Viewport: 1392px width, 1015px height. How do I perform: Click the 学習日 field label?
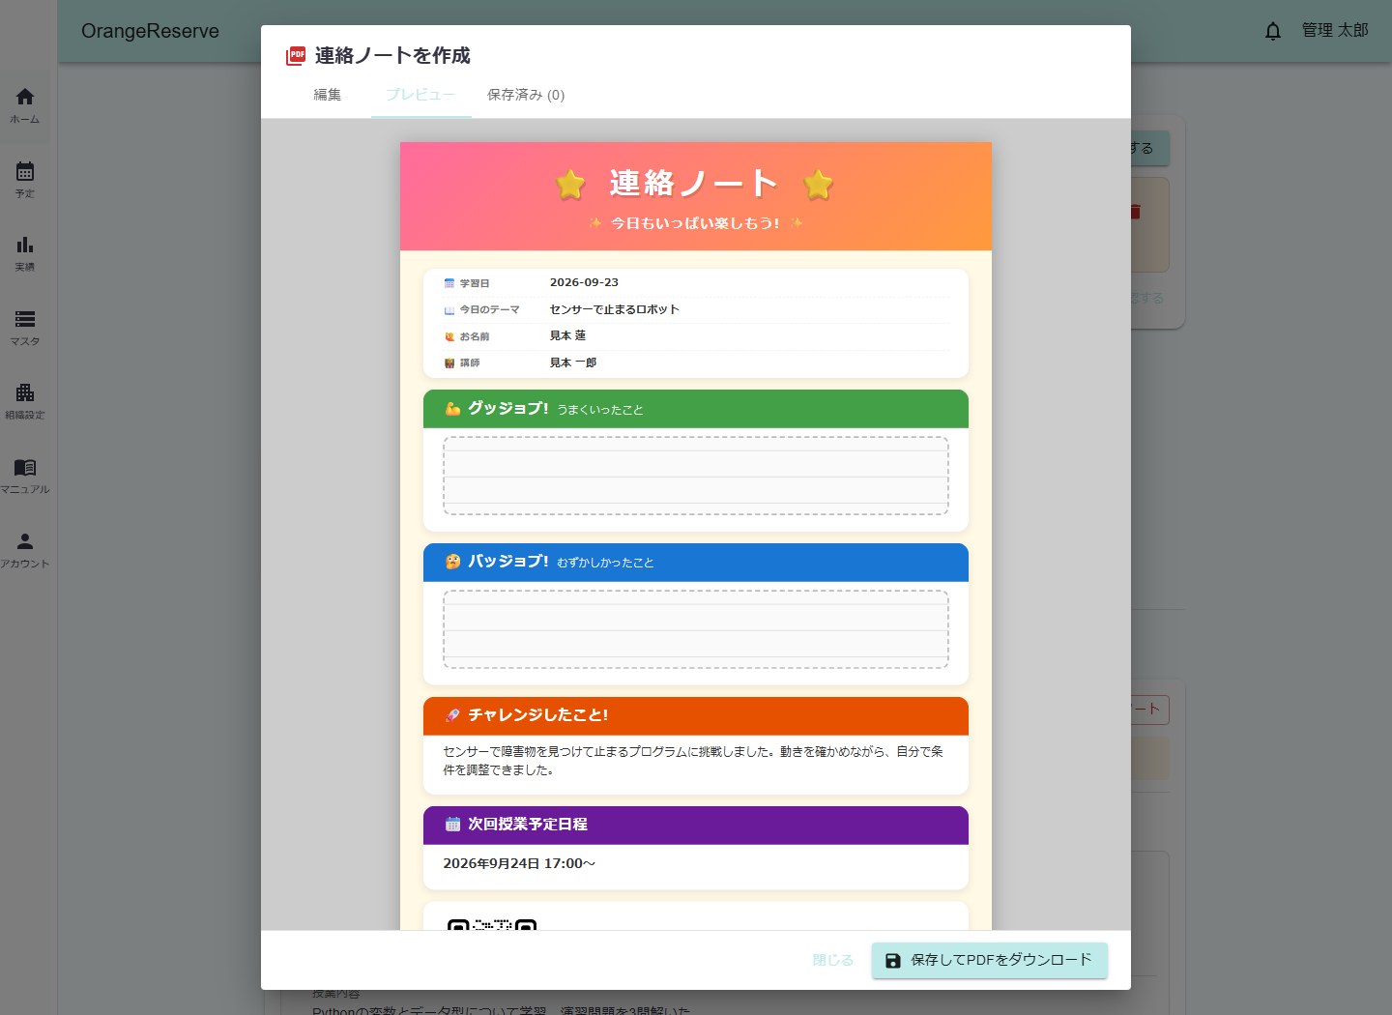(x=475, y=283)
